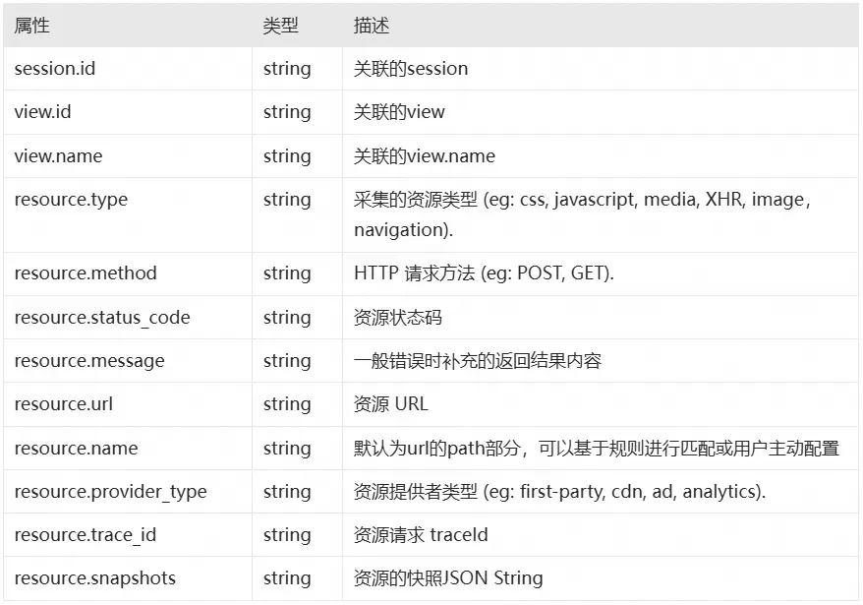
Task: Select the resource.snapshots property cell
Action: 95,578
